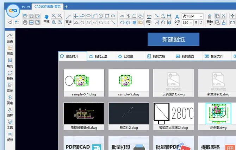Click the redo arrow in title bar
Image resolution: width=236 pixels, height=150 pixels.
click(28, 7)
